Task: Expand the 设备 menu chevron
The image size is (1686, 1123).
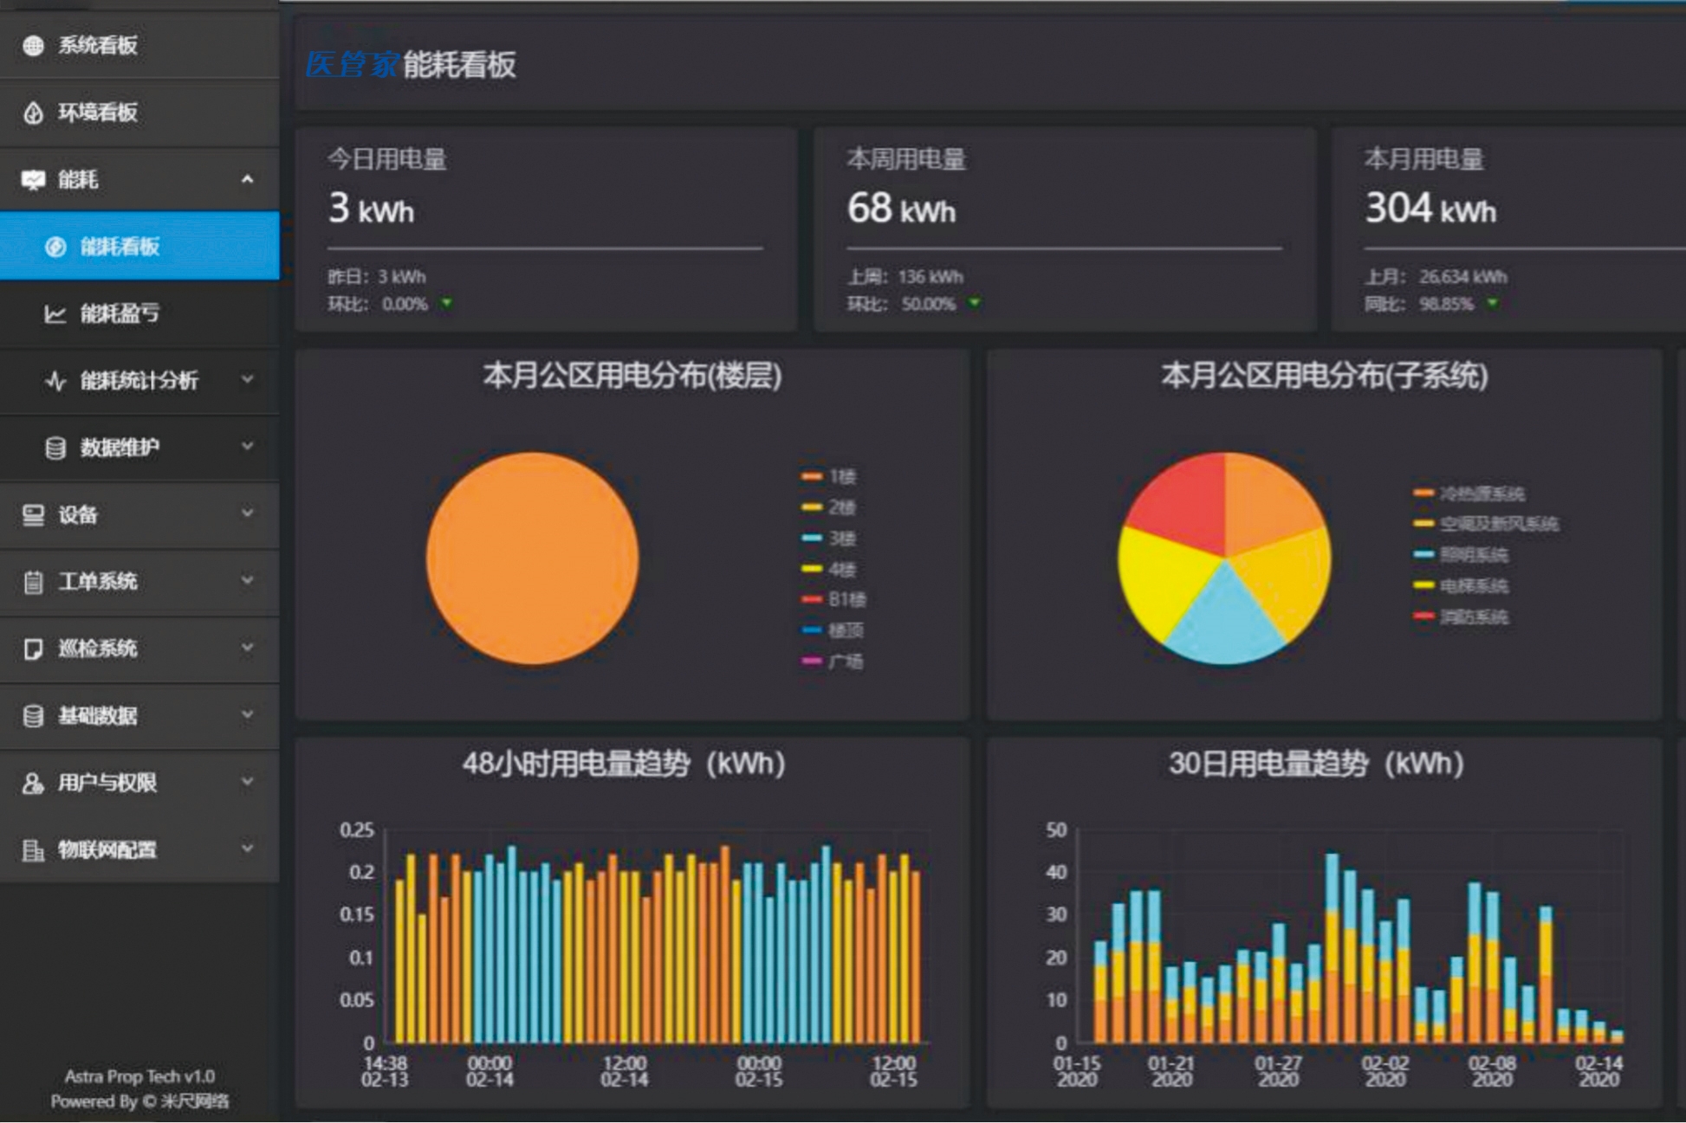Action: click(x=247, y=513)
